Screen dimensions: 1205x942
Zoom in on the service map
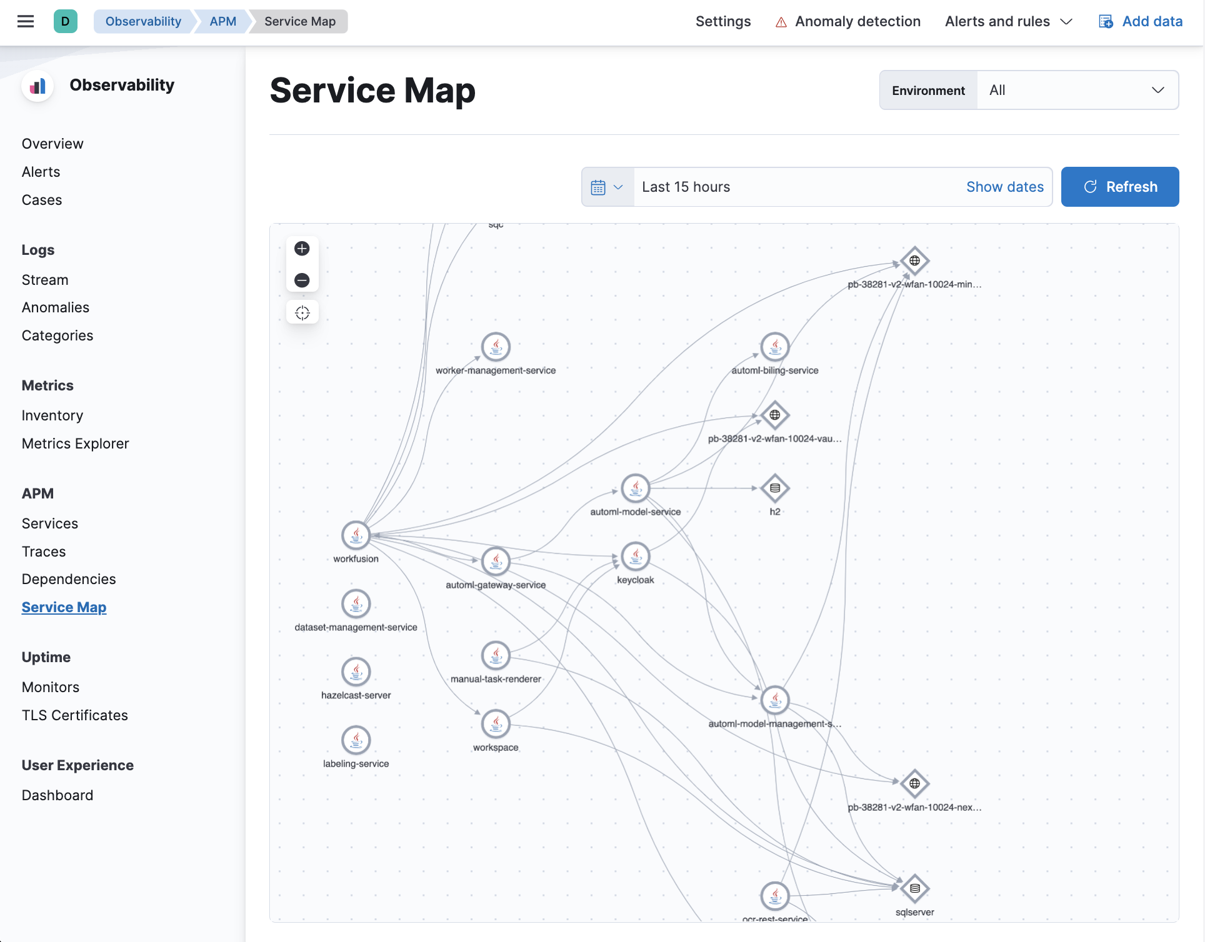(302, 249)
